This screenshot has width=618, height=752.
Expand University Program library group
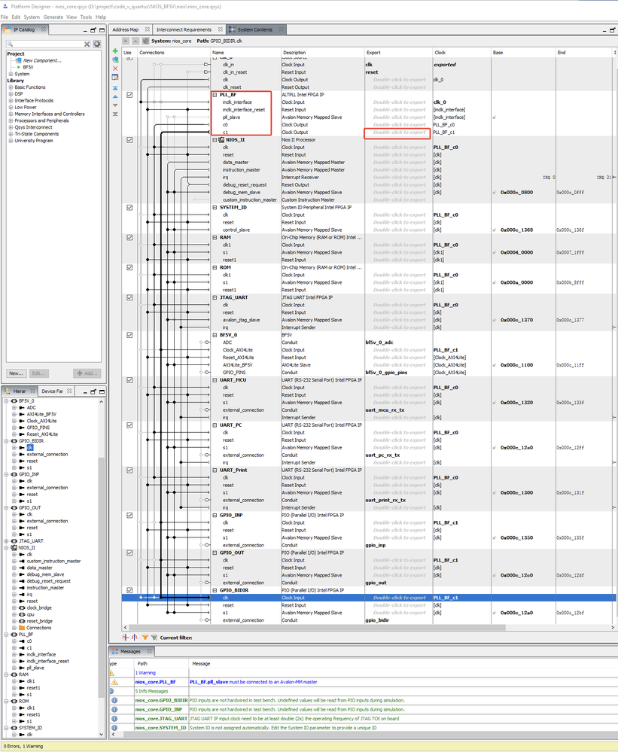point(11,141)
